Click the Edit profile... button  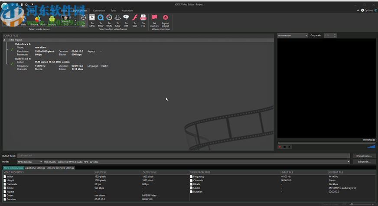tap(364, 162)
